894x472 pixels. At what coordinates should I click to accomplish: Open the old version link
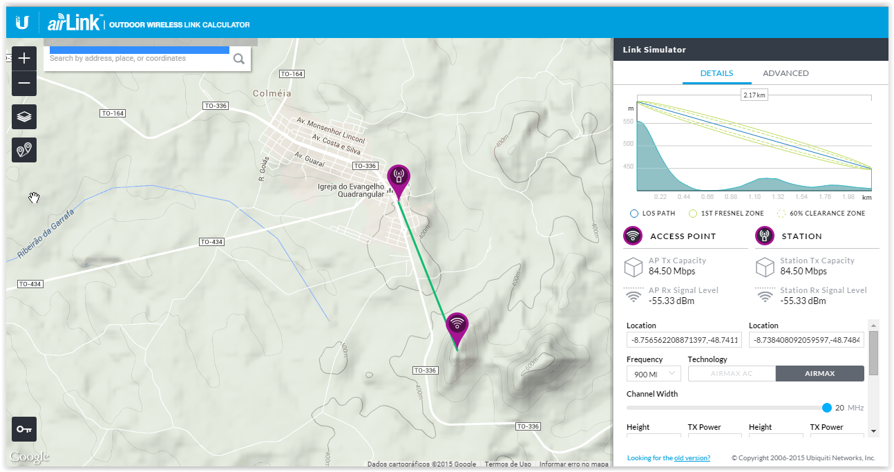[x=692, y=458]
